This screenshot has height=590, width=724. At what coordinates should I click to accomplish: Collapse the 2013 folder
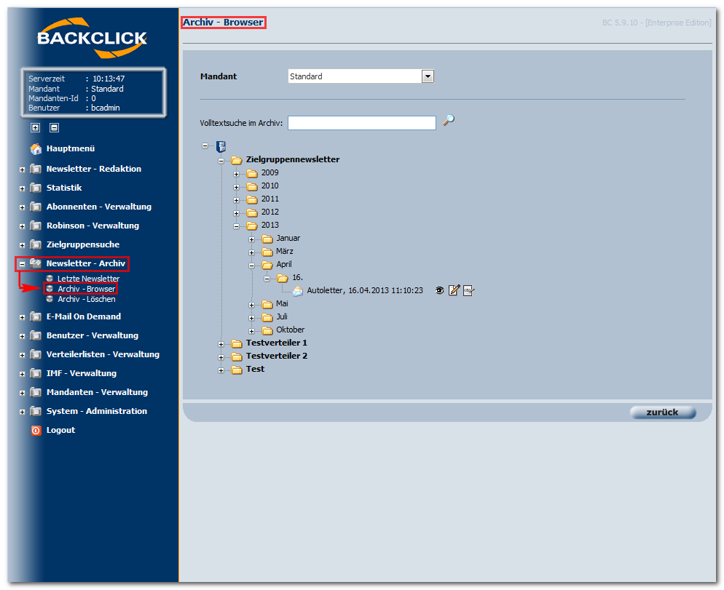[x=237, y=226]
